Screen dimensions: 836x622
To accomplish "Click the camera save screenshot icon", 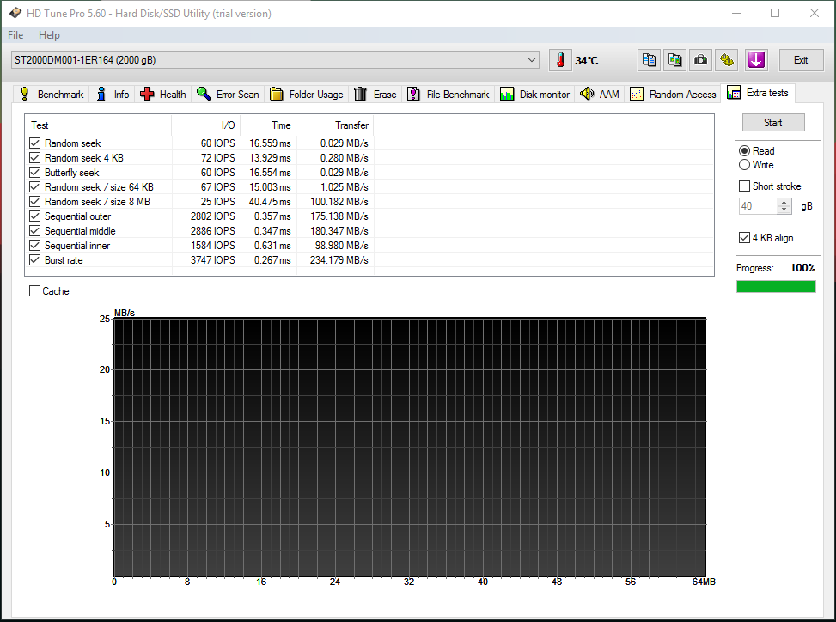I will click(x=700, y=60).
